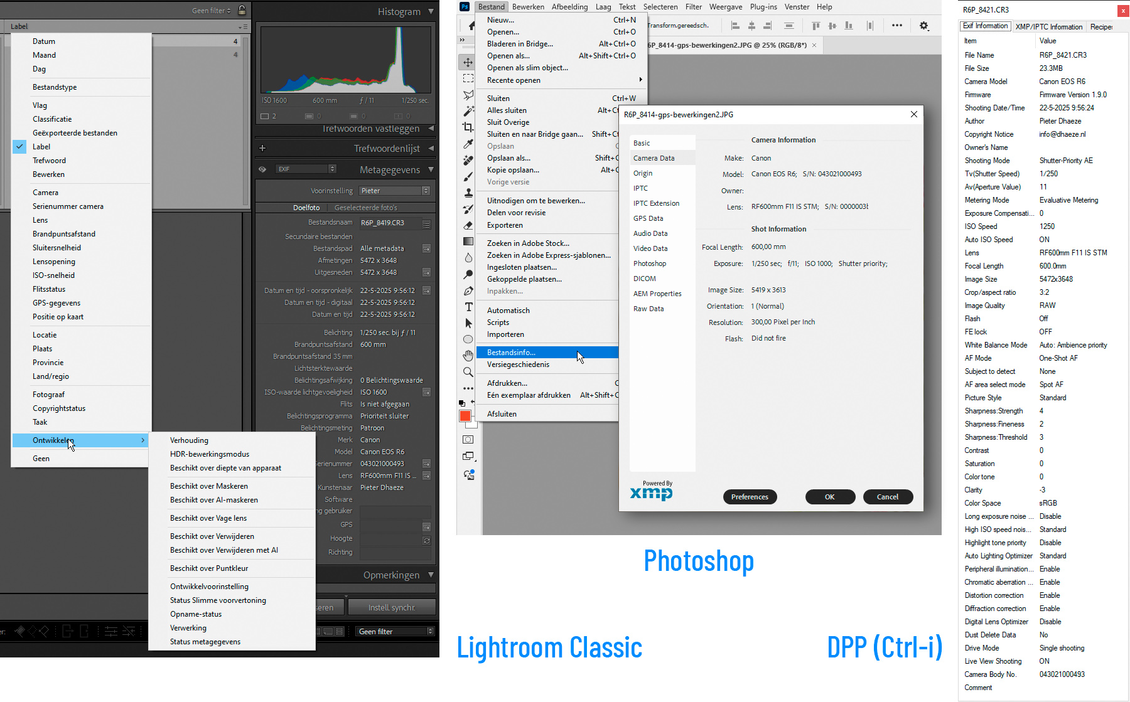Screen dimensions: 1130x702
Task: Collapse the Metagegevens panel
Action: [x=431, y=169]
